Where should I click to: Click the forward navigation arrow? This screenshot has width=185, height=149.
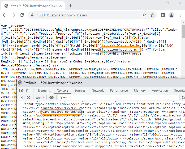click(x=13, y=15)
